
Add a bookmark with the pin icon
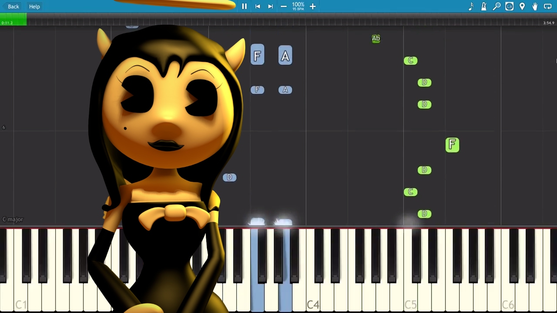coord(522,7)
